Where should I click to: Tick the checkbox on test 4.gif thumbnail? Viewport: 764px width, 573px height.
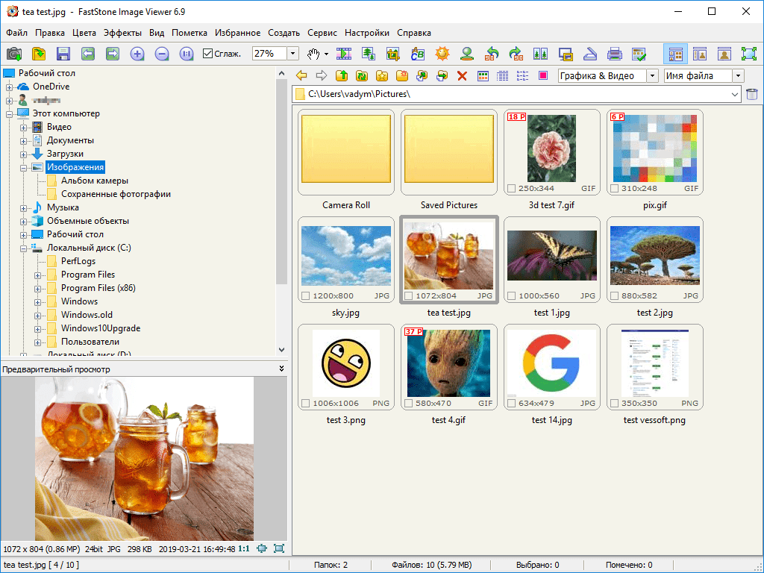[x=408, y=404]
